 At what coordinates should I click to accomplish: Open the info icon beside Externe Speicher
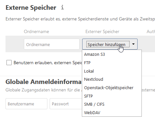tap(63, 7)
